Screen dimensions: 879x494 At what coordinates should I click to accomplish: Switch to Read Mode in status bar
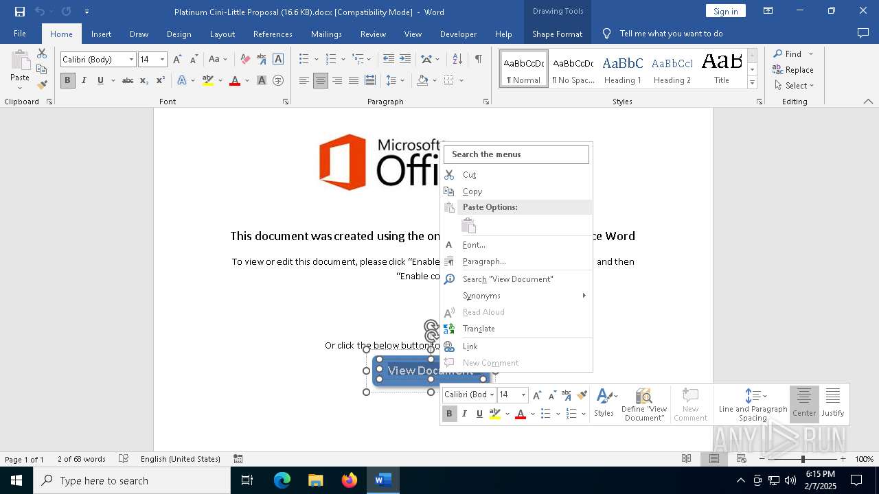coord(686,459)
